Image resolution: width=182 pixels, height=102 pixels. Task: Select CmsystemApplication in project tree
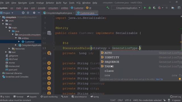coord(30,45)
